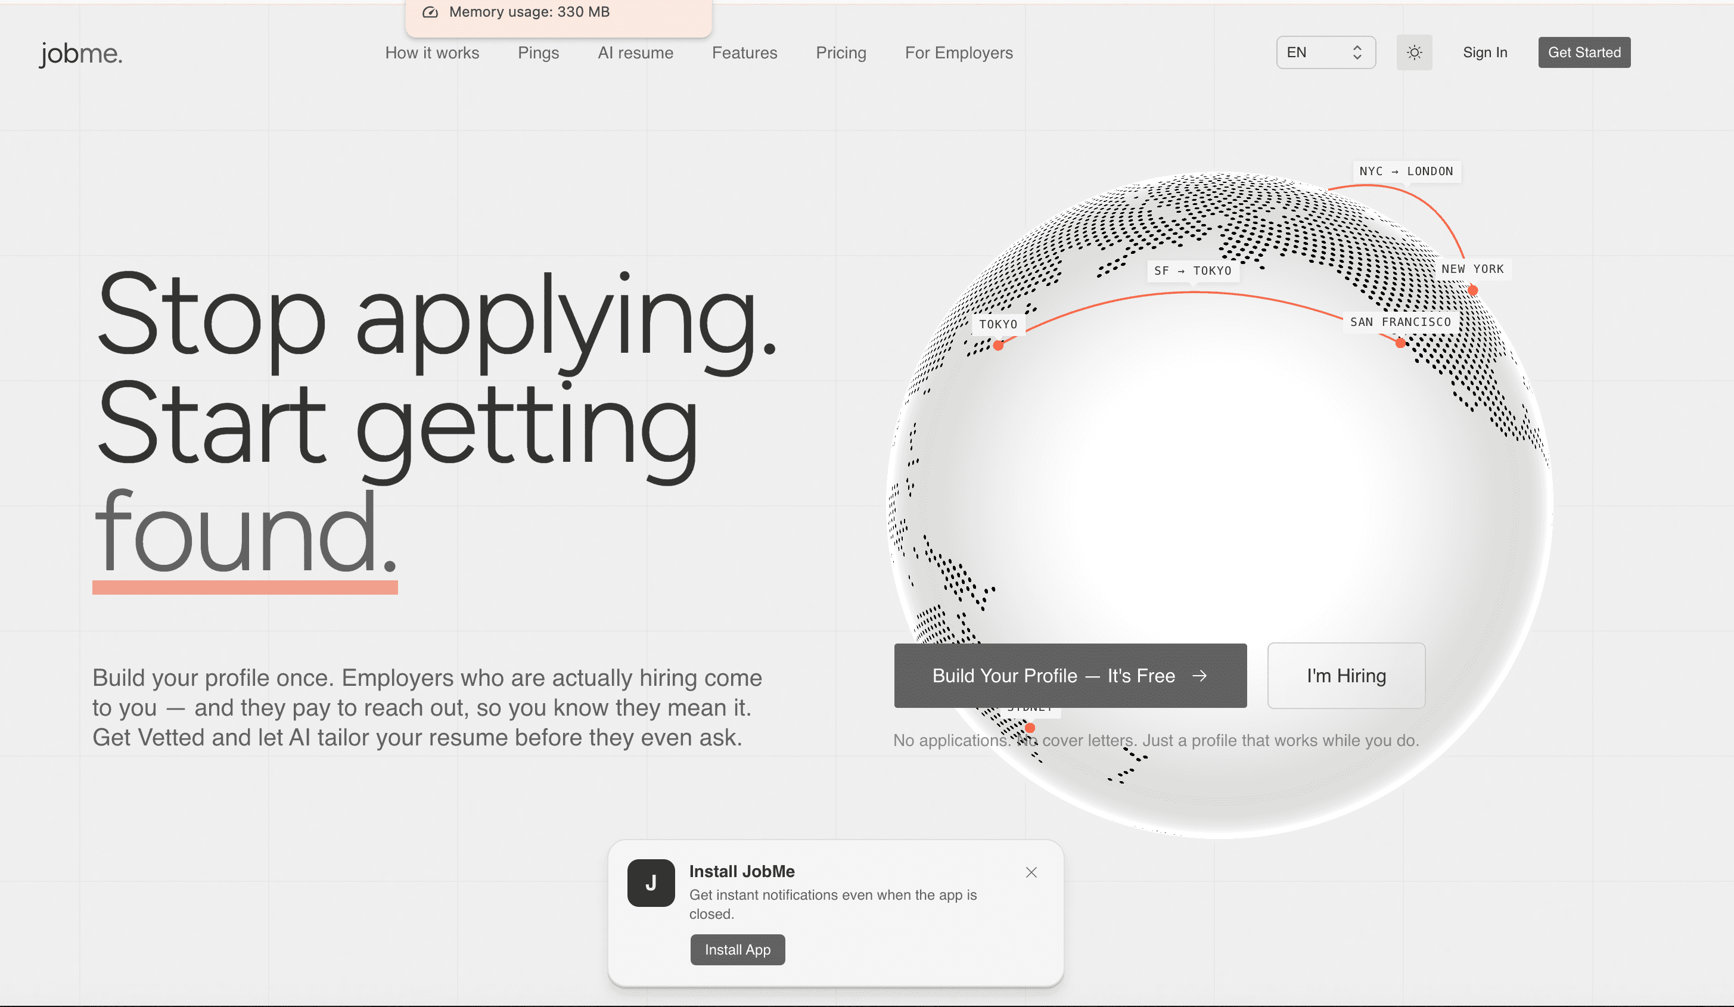Open the AI resume nav item

click(635, 53)
